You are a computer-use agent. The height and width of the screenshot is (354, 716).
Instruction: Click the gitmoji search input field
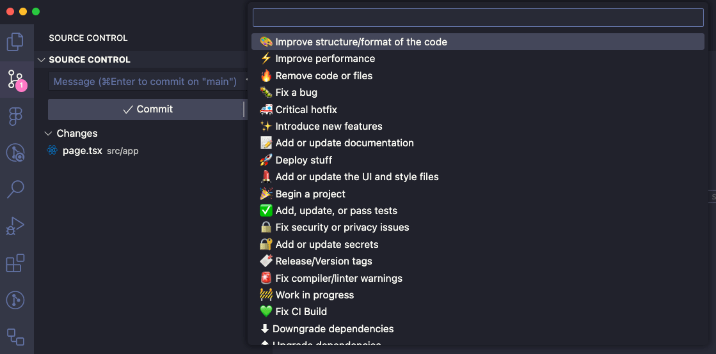(477, 17)
